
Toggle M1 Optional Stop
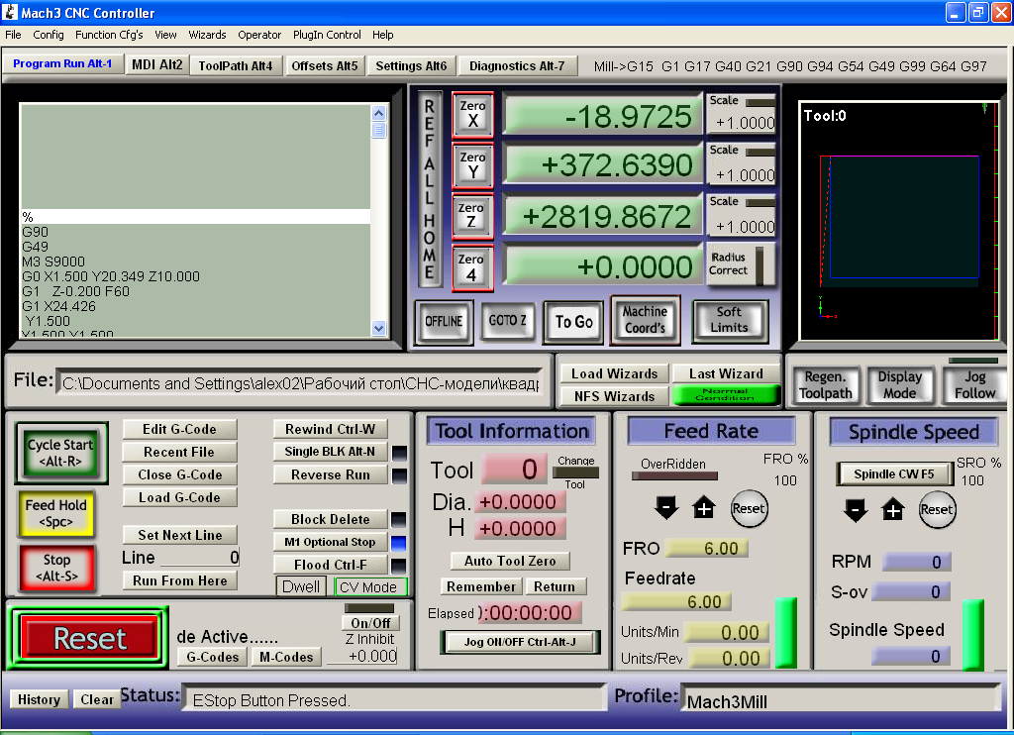(x=330, y=542)
